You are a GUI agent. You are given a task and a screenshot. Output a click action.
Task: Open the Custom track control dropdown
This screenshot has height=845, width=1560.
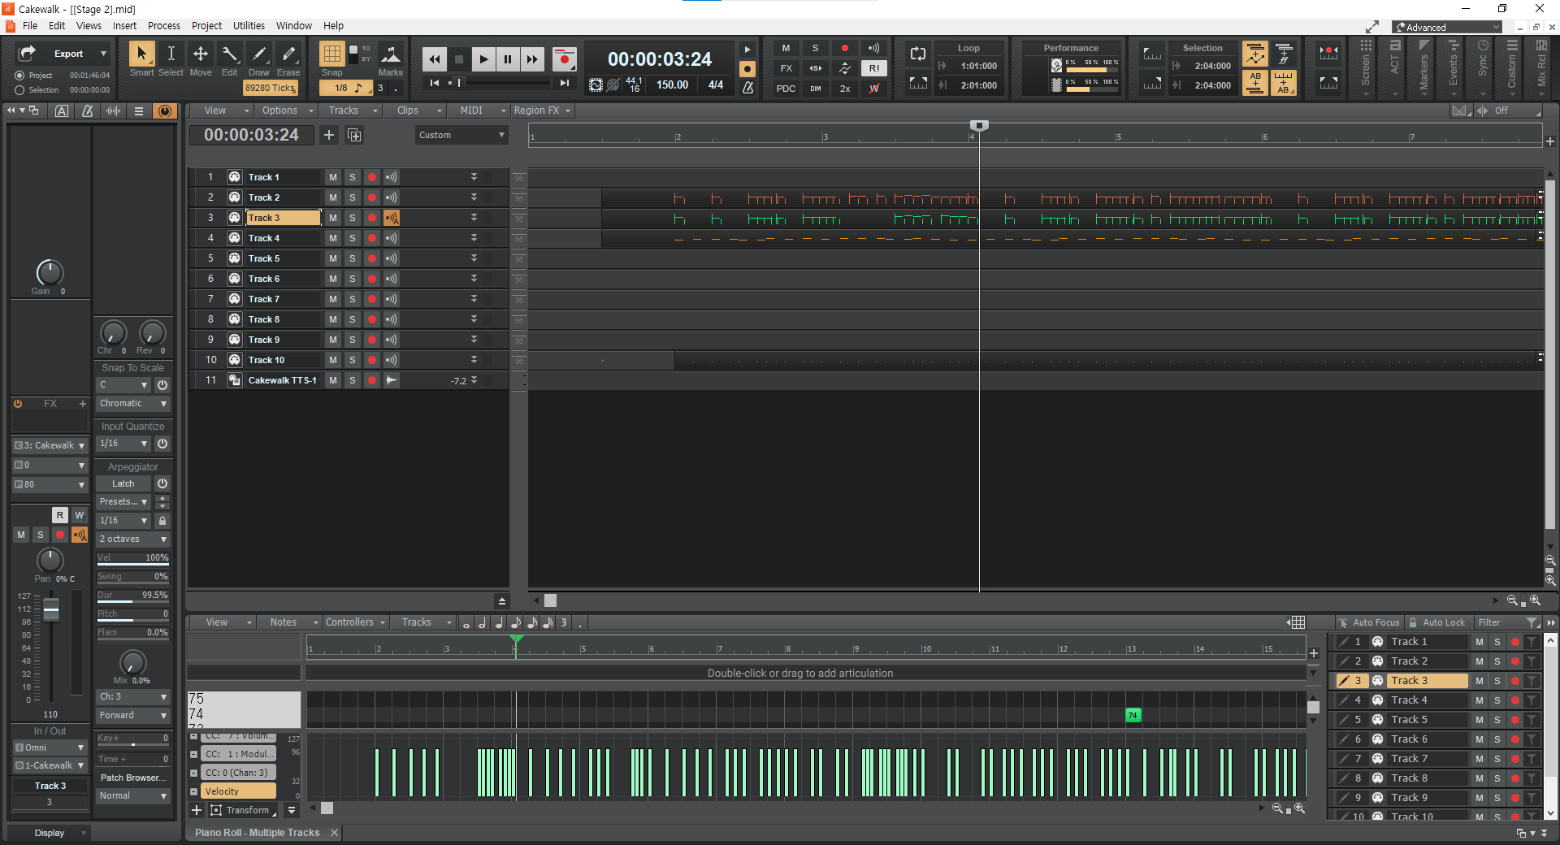coord(461,135)
